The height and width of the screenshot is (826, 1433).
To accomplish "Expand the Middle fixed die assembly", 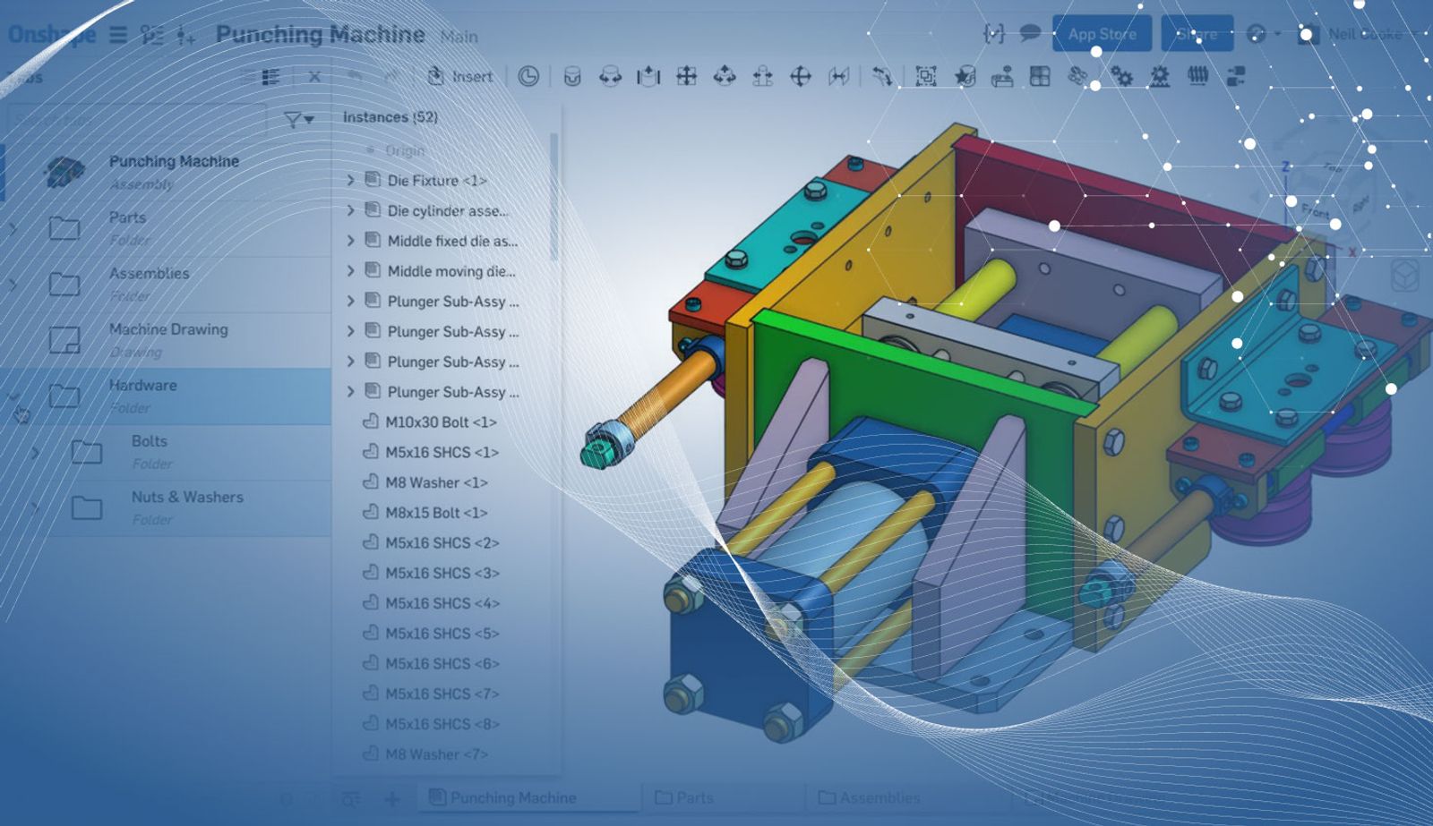I will point(351,241).
